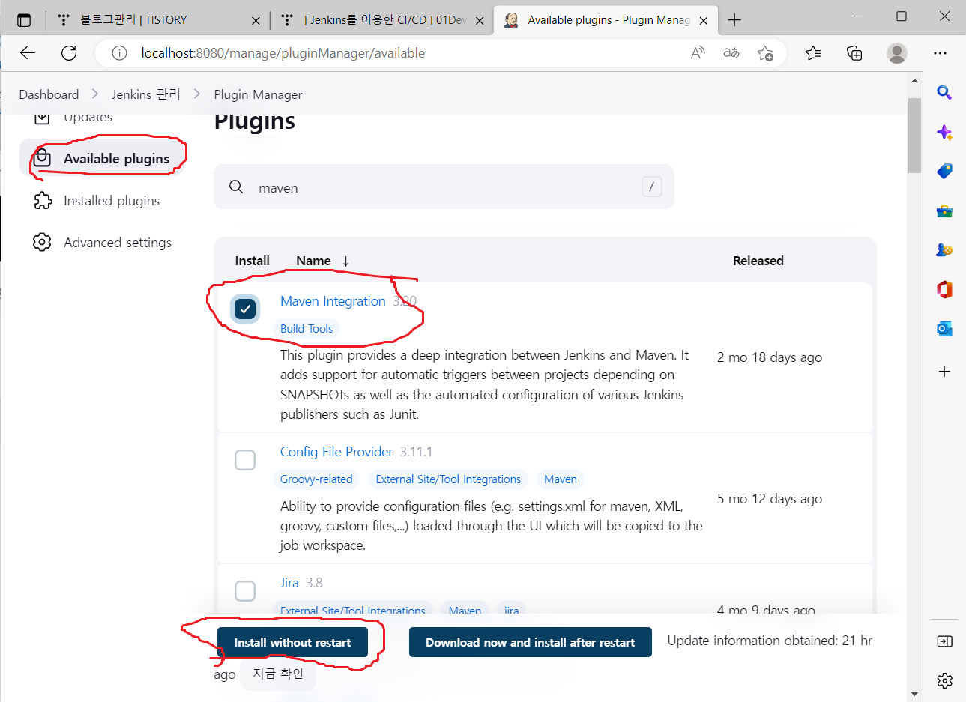
Task: Open the Read aloud icon in address bar
Action: pos(698,52)
